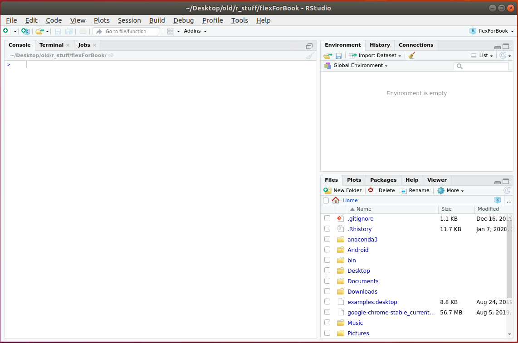Refresh the file listing in Files pane
518x343 pixels.
pos(507,190)
